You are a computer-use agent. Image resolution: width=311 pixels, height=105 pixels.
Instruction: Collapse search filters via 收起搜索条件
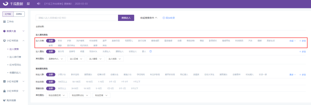coord(149,18)
